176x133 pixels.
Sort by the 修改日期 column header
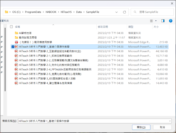pyautogui.click(x=103, y=27)
